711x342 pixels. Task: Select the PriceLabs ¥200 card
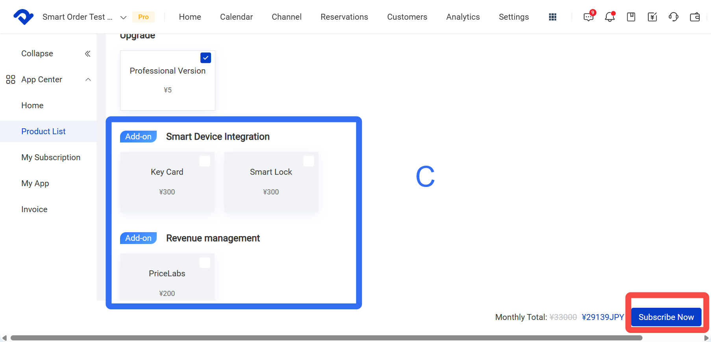coord(167,277)
